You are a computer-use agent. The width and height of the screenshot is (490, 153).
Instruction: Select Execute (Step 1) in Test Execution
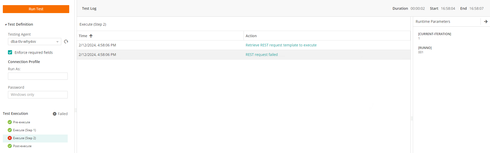point(24,130)
